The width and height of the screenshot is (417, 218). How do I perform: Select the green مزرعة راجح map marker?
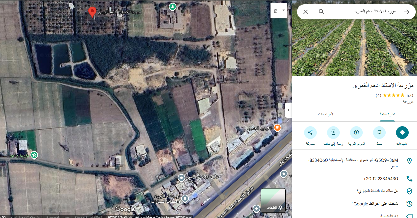coord(34,155)
